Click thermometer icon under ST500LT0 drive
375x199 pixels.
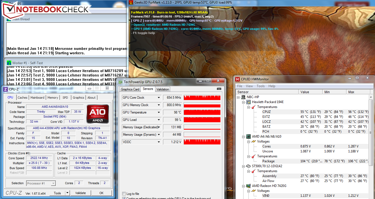point(253,171)
